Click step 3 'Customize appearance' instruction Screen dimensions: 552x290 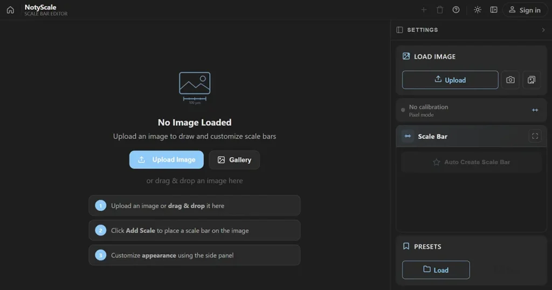(195, 255)
